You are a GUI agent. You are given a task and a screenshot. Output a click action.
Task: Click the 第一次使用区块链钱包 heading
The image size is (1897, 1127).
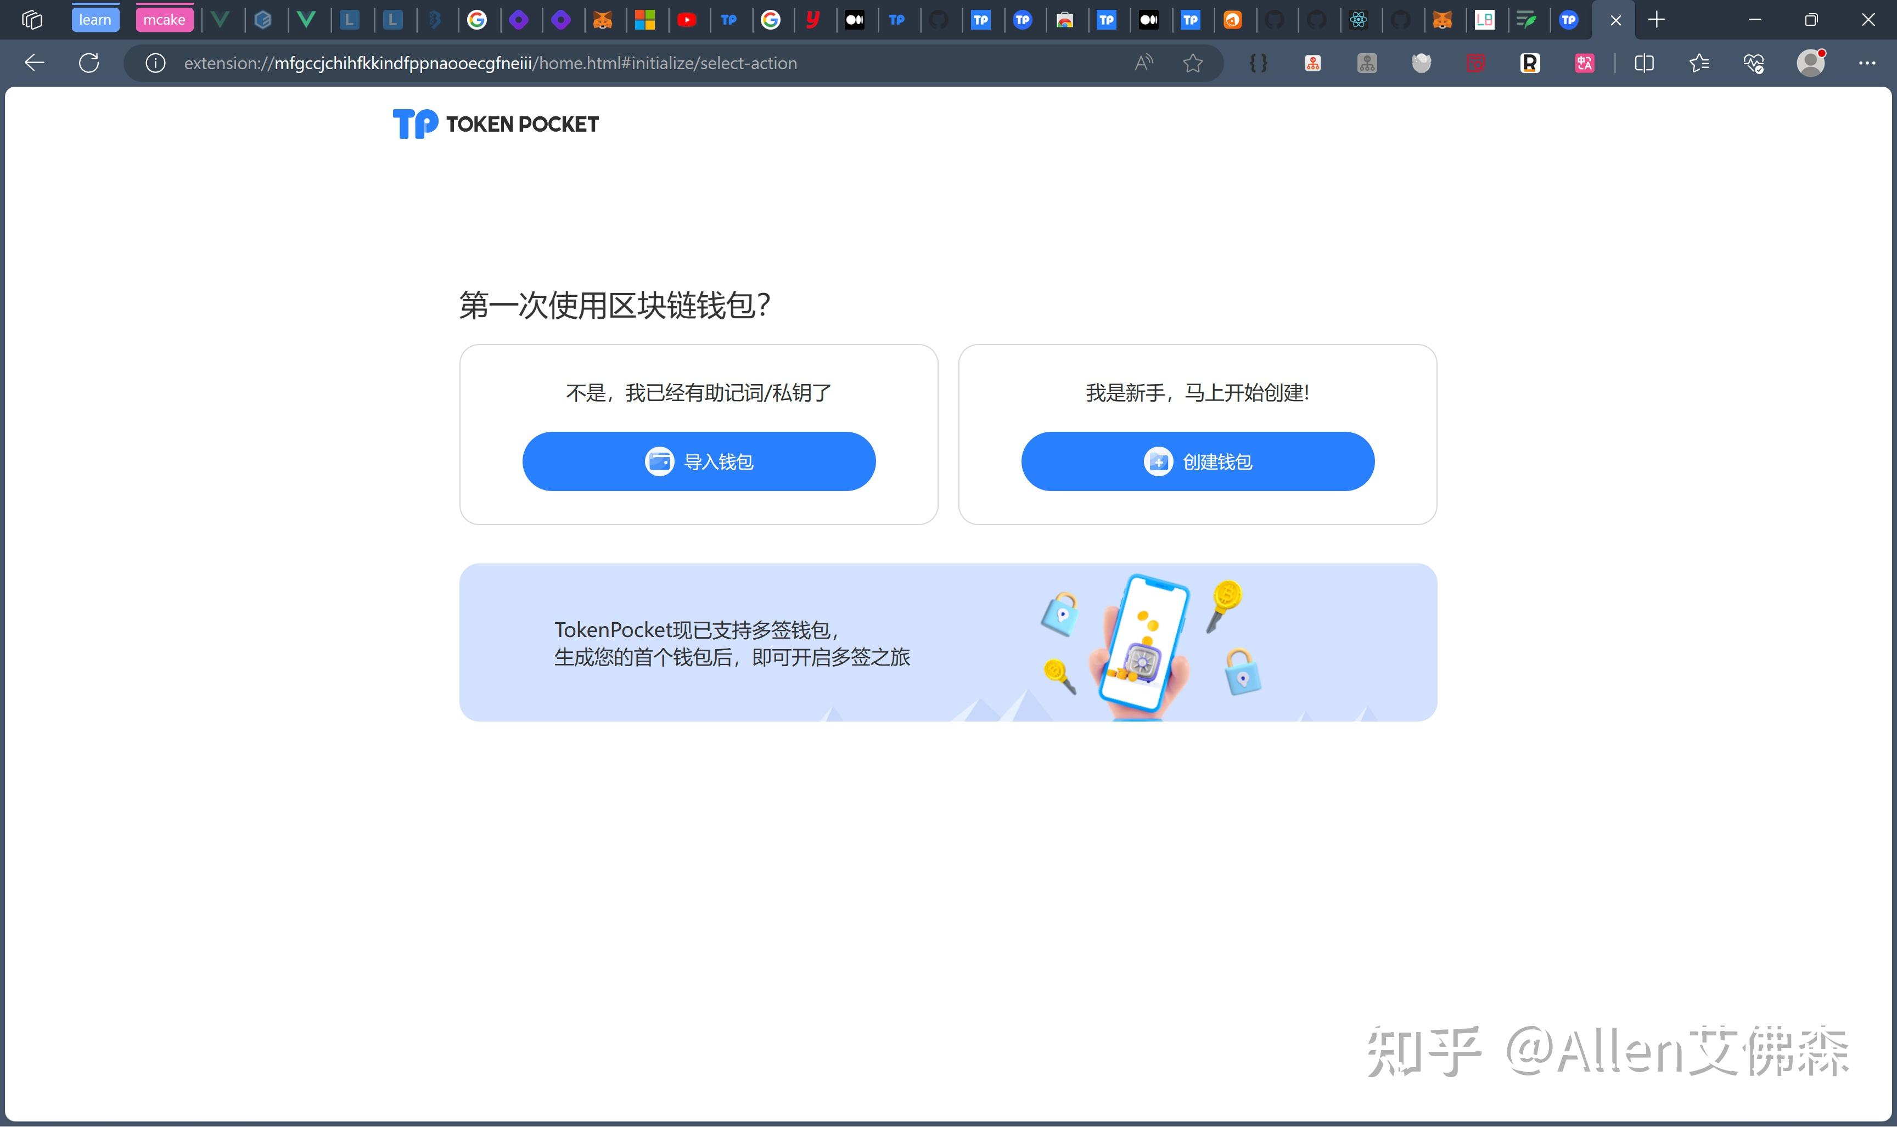[617, 305]
